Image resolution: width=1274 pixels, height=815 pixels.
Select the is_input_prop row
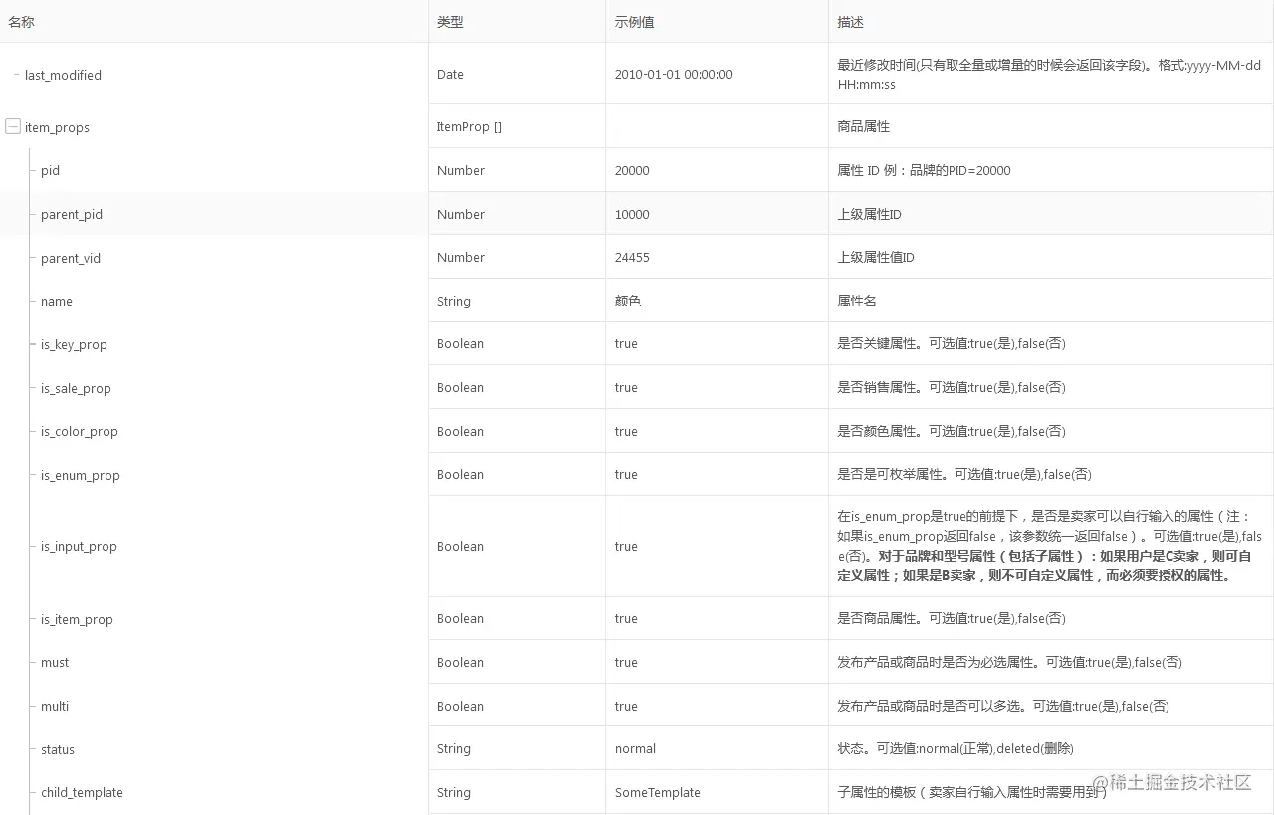[x=80, y=546]
